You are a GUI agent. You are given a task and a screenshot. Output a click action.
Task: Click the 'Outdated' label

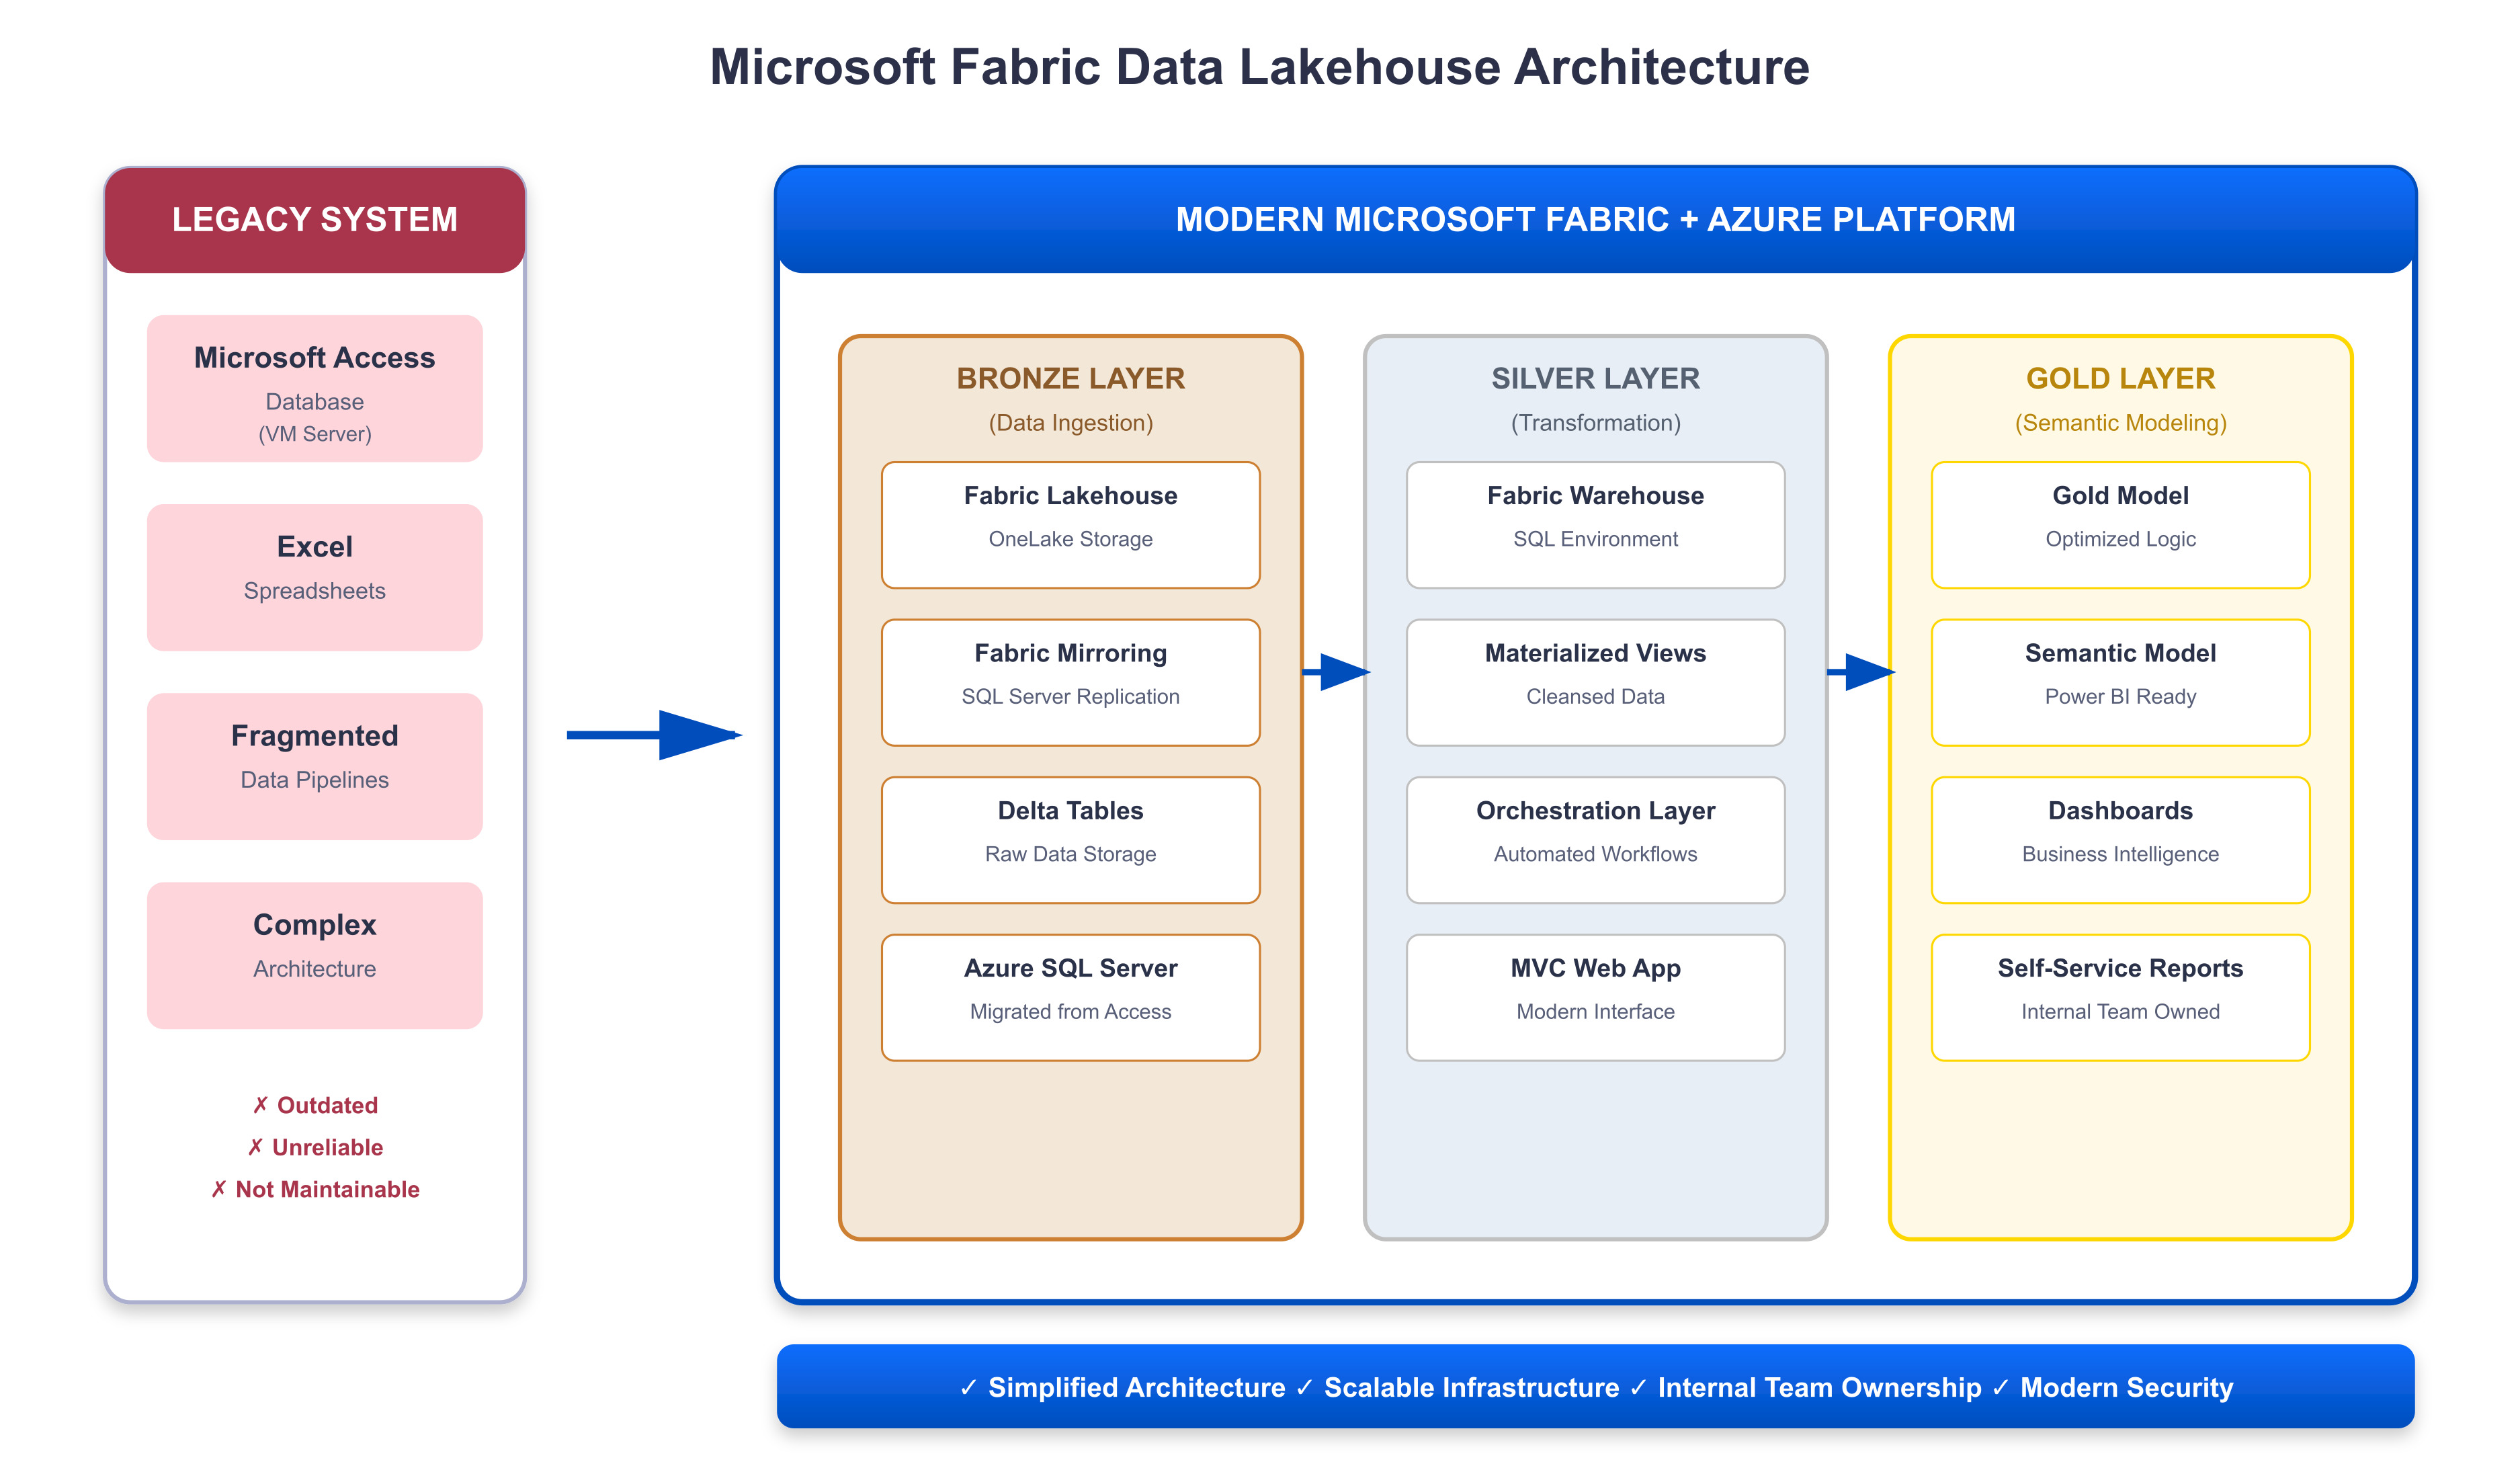tap(315, 1105)
